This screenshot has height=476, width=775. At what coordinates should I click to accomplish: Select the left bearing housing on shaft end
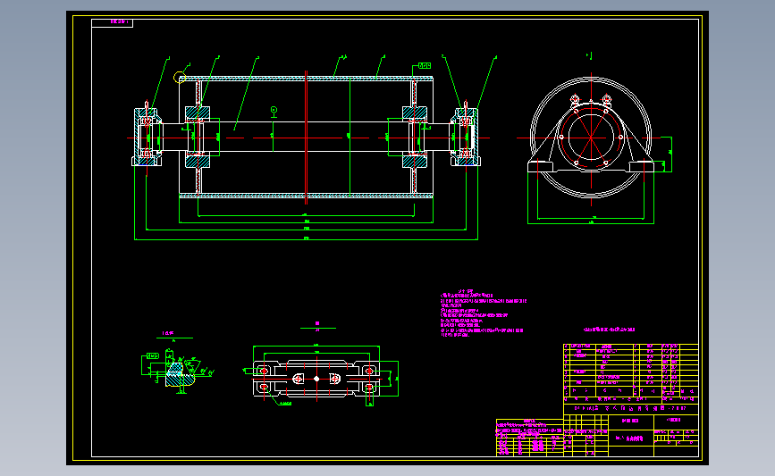147,137
